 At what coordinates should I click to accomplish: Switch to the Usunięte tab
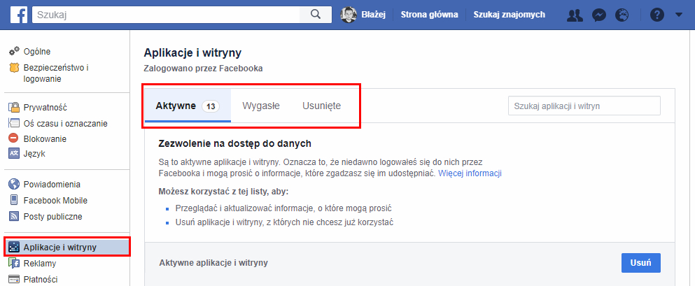(x=321, y=106)
